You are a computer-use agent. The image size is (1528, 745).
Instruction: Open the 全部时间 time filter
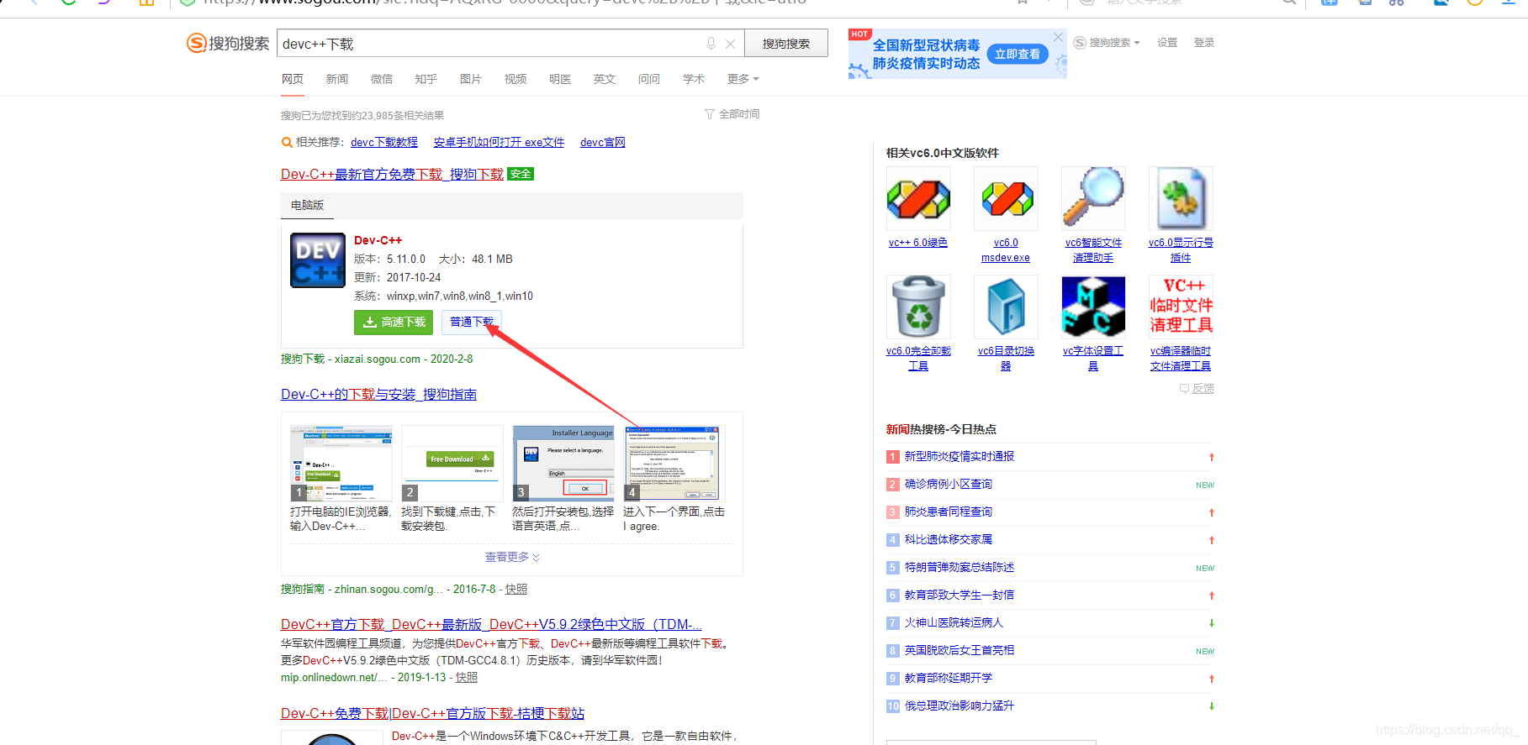pos(732,114)
